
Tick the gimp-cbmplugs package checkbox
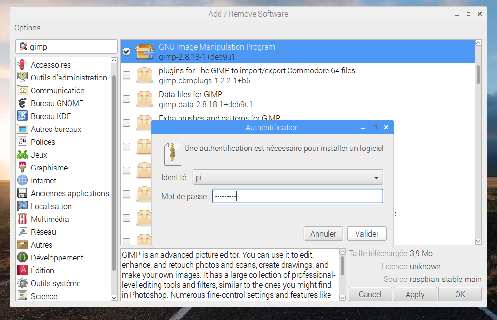tap(127, 75)
